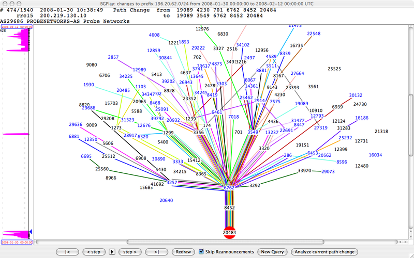Click AS node 8452 on the path
The width and height of the screenshot is (414, 258).
[229, 207]
